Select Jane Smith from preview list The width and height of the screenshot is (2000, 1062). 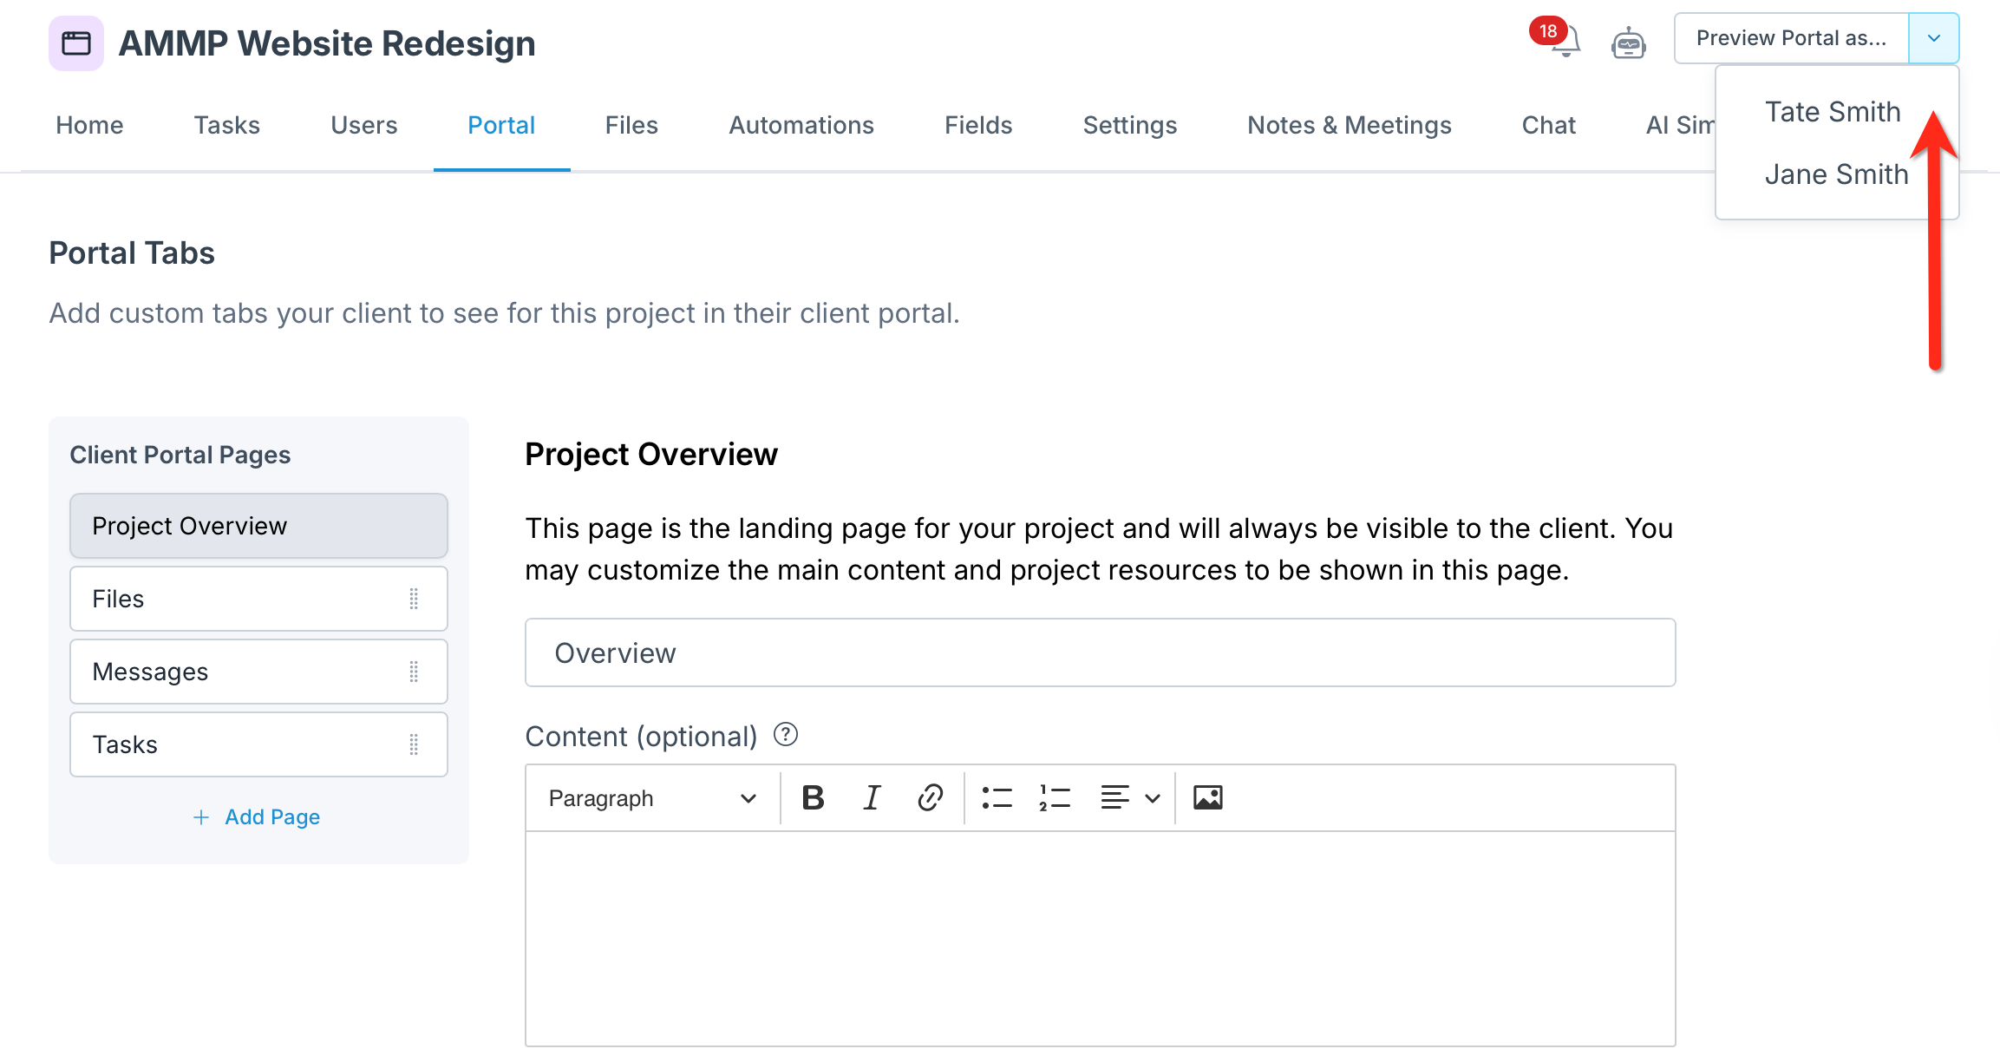(1836, 174)
